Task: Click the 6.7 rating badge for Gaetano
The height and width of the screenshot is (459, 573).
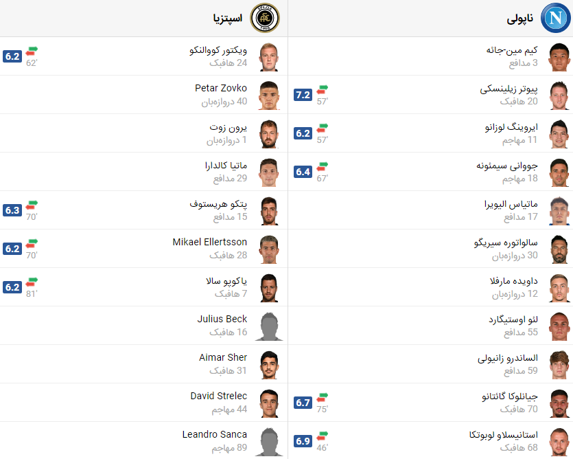Action: 303,403
